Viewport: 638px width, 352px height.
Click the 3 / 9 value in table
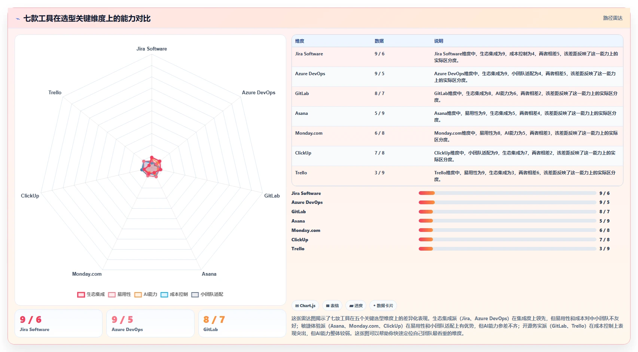[x=379, y=173]
